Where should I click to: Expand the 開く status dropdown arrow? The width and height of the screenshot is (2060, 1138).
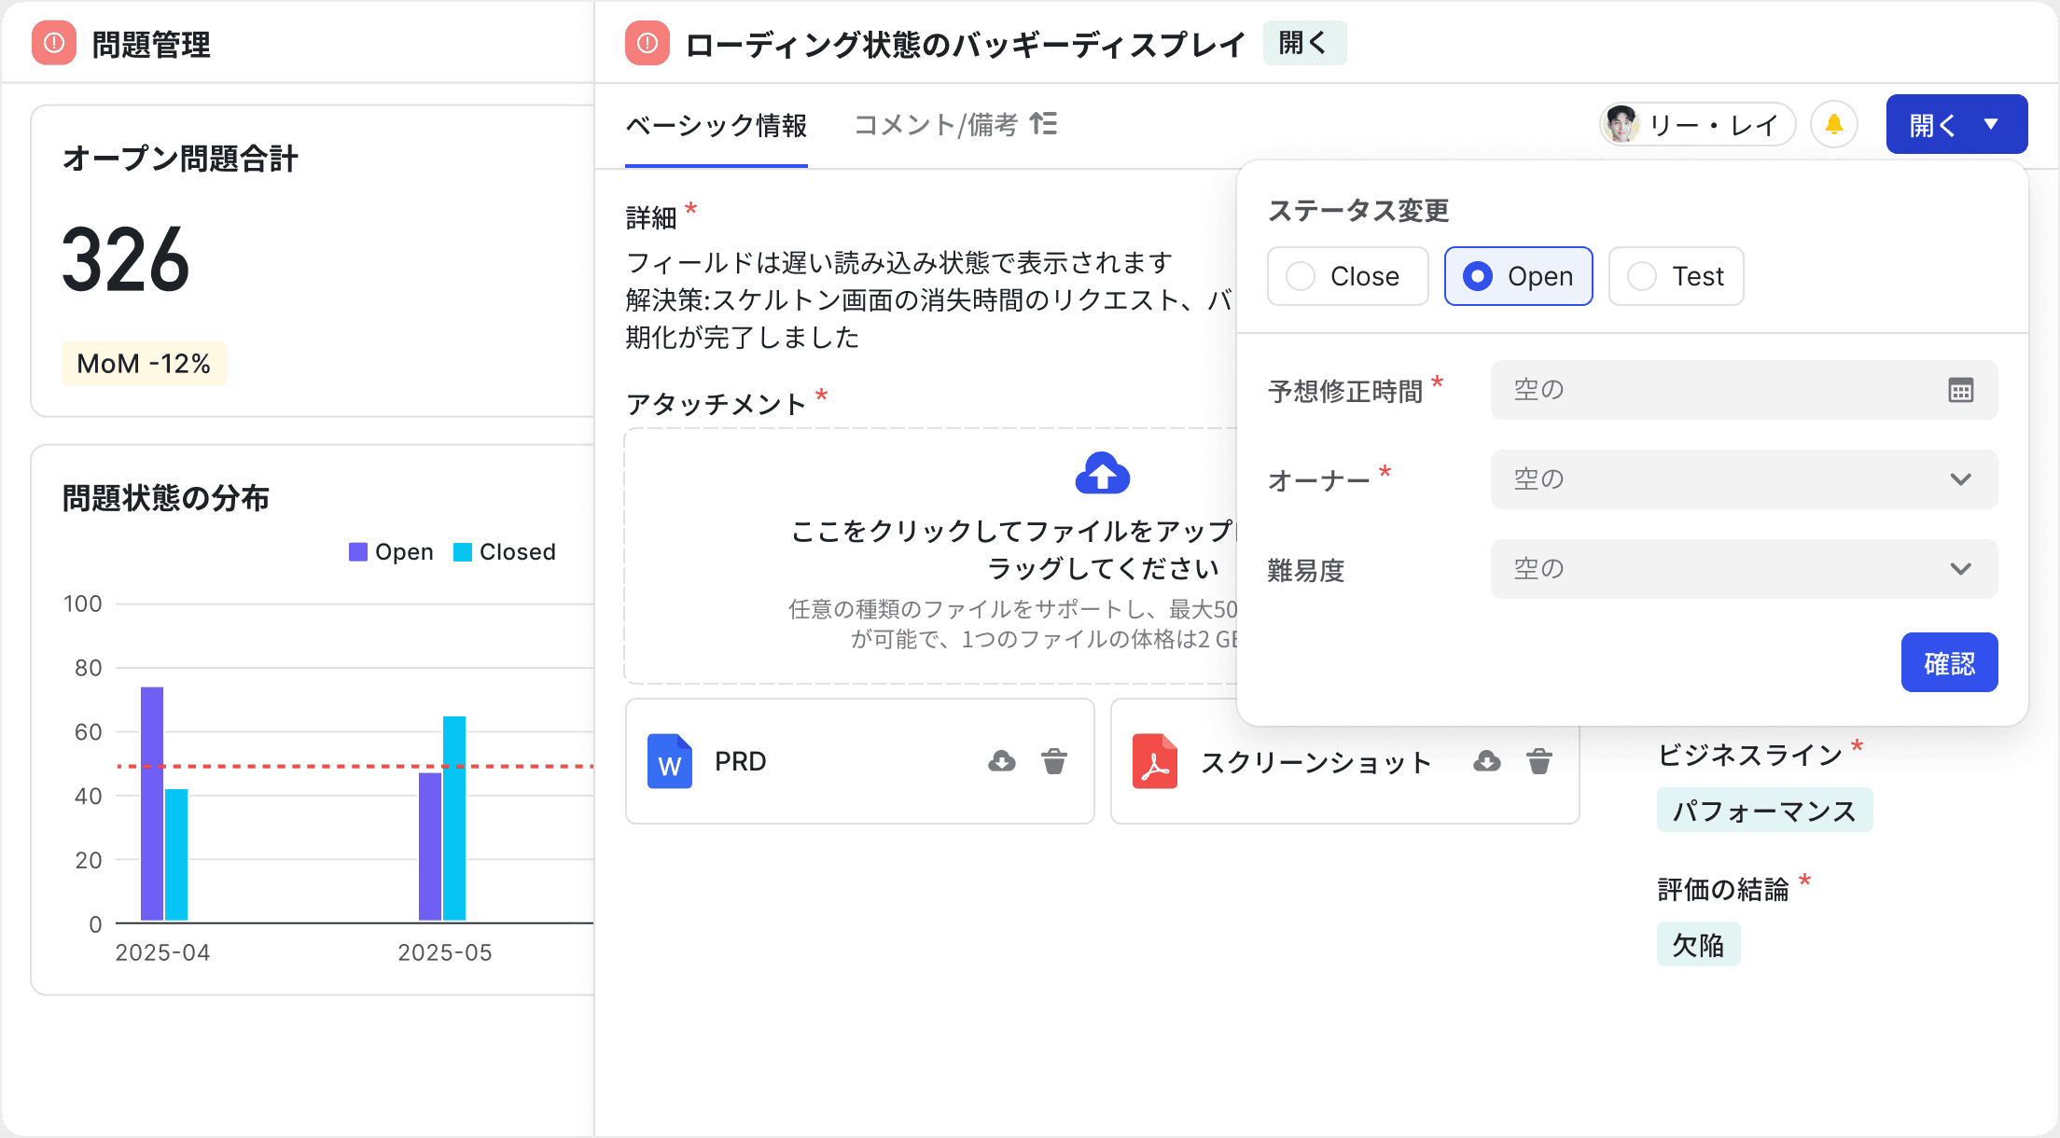tap(1992, 124)
